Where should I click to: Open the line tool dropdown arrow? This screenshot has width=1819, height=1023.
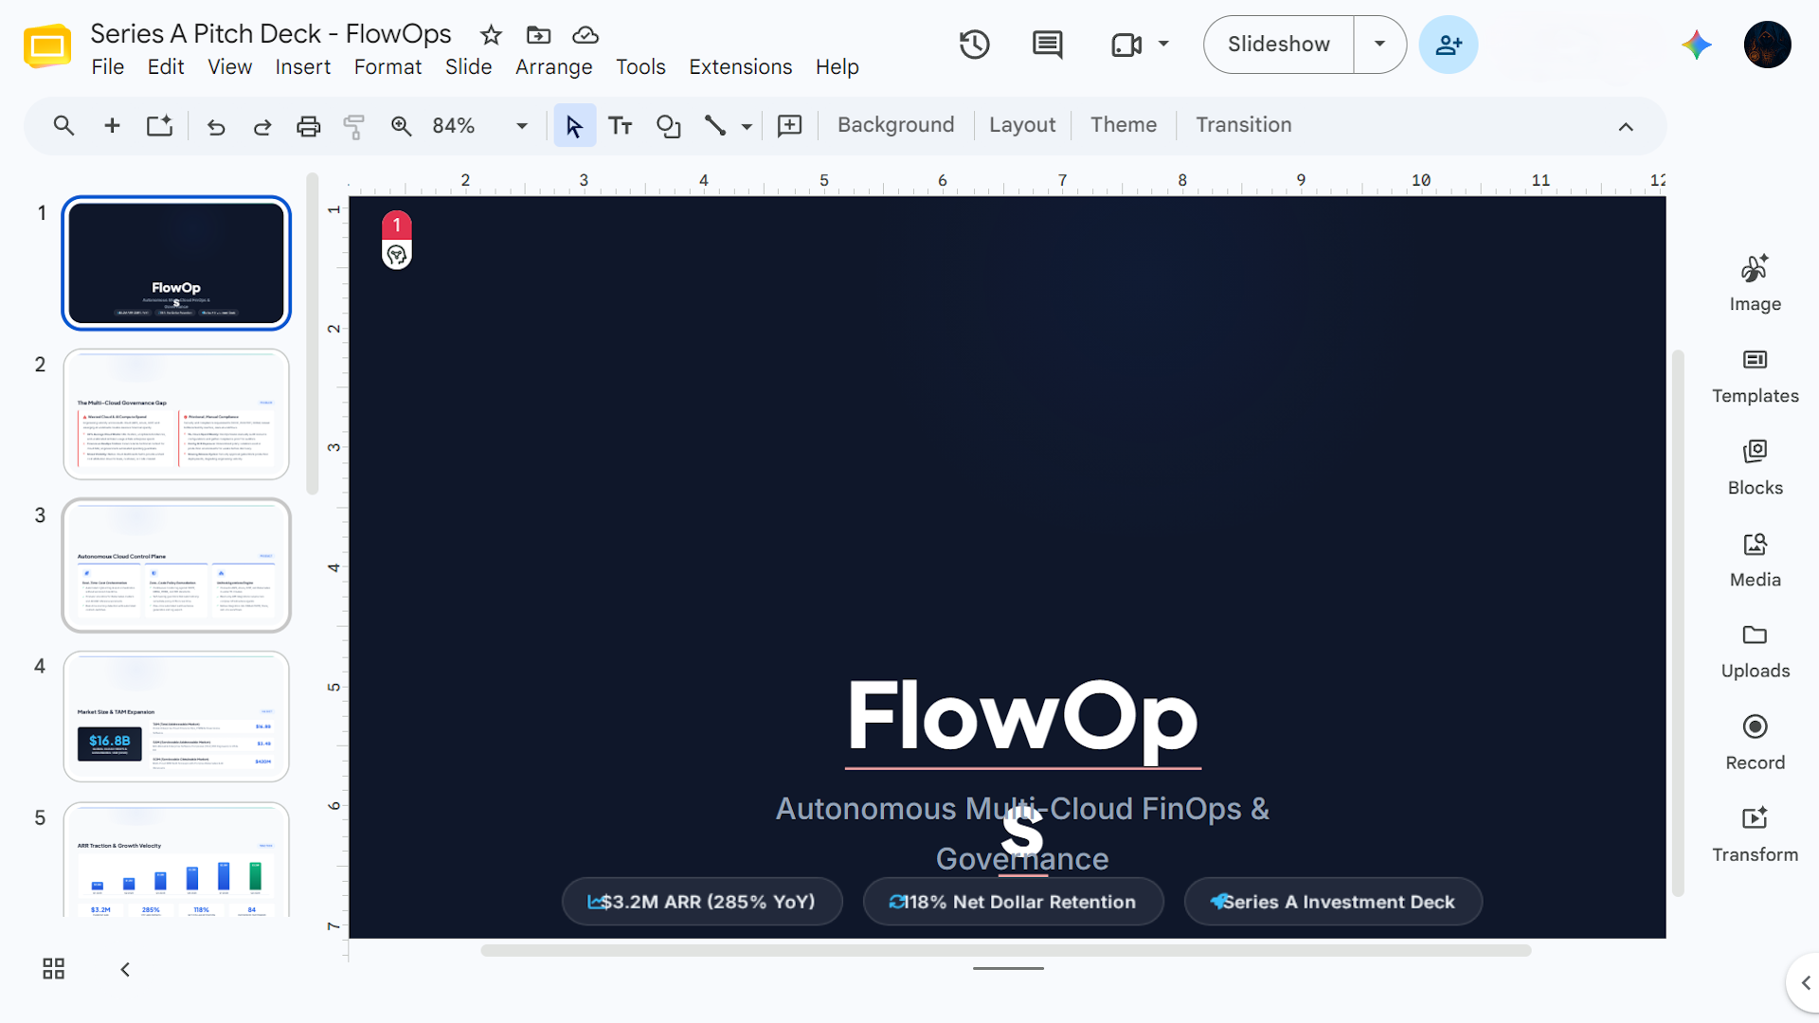coord(747,126)
